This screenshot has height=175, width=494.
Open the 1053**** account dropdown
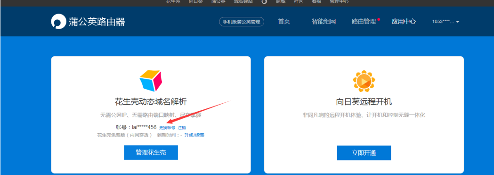tap(445, 22)
